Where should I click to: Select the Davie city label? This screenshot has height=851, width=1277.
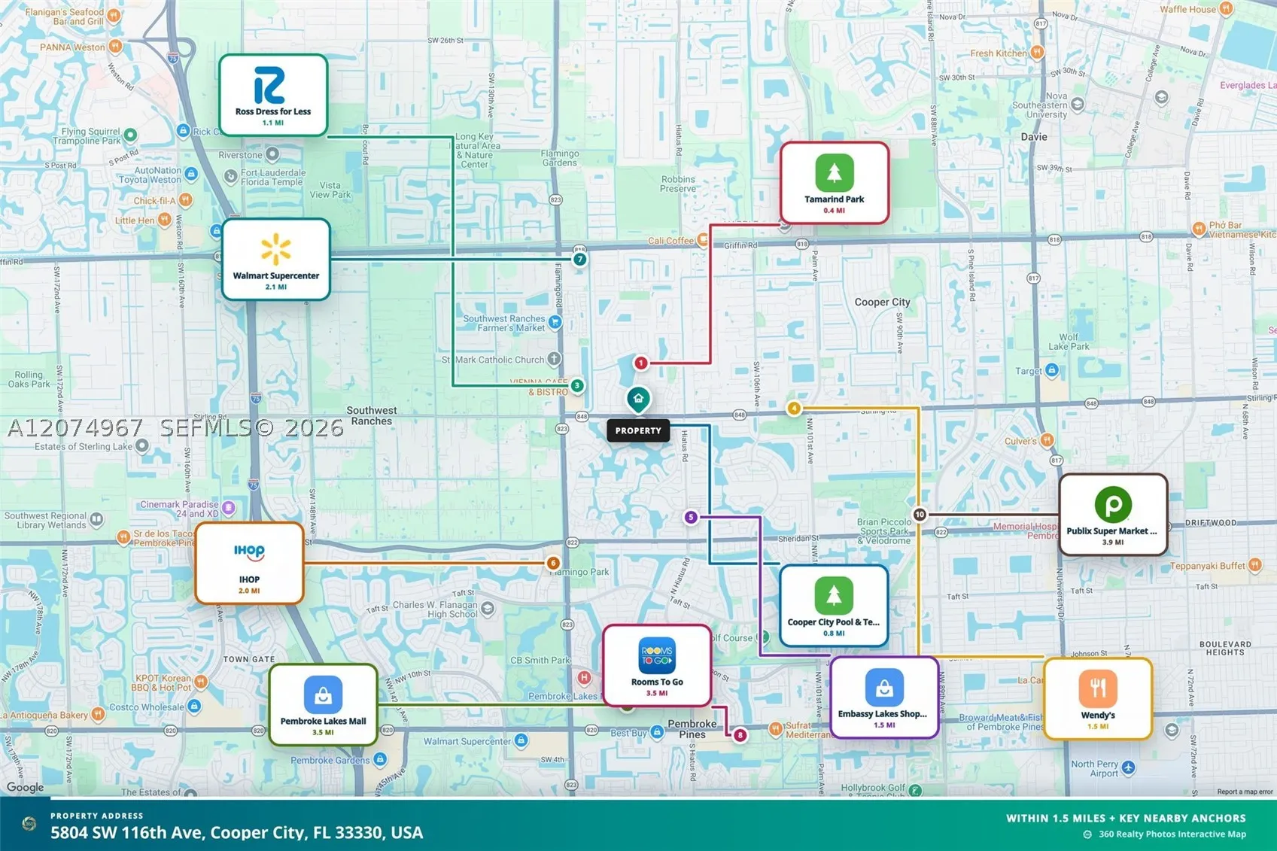1034,137
